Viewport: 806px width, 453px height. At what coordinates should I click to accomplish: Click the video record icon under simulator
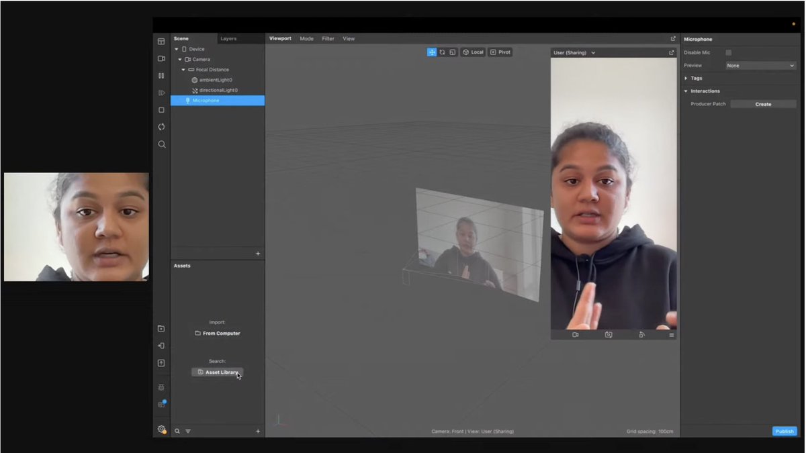(576, 335)
